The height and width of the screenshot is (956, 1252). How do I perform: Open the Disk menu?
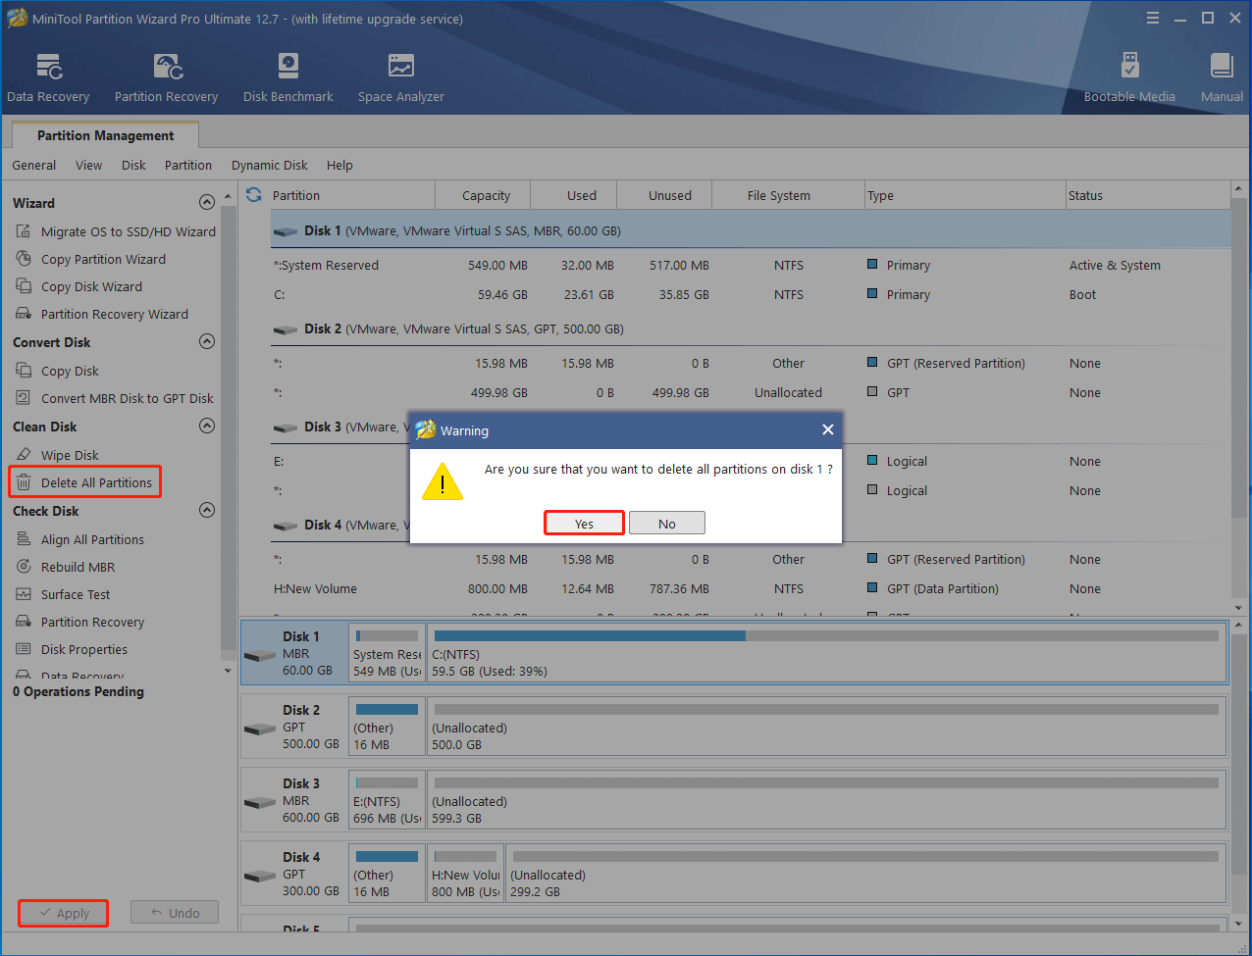pos(133,165)
